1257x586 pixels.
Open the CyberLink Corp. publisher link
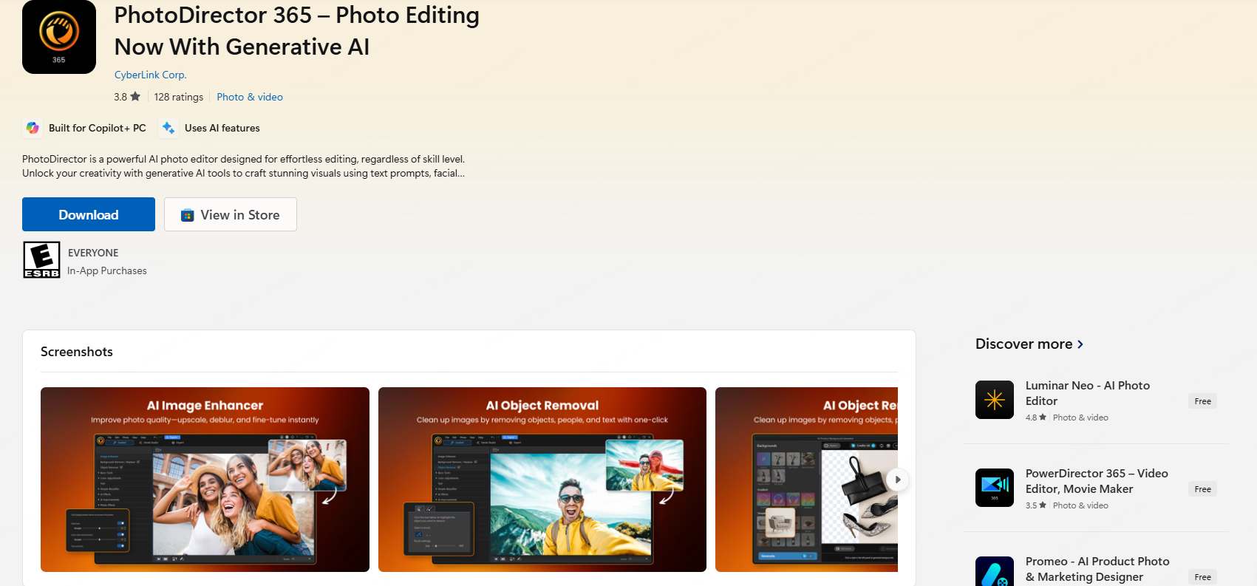point(150,75)
